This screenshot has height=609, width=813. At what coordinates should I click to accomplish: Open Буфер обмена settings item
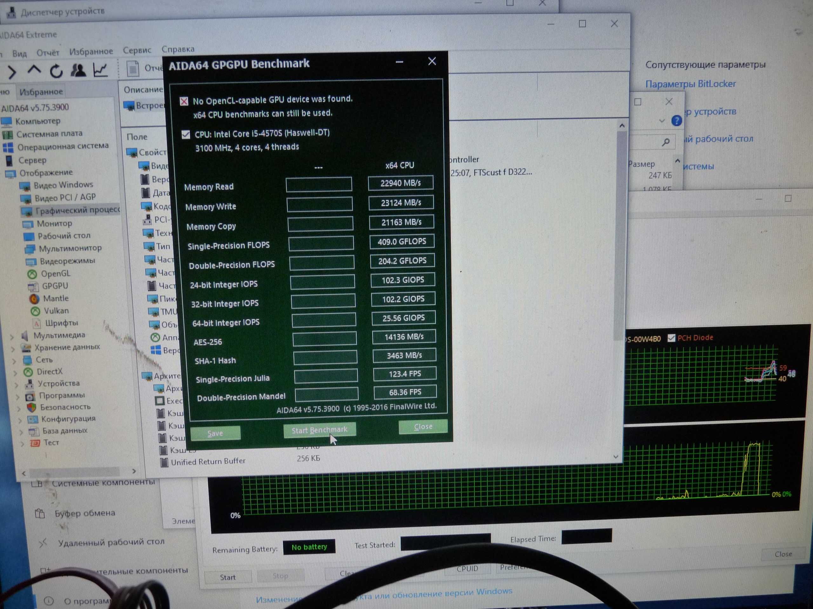click(x=85, y=513)
